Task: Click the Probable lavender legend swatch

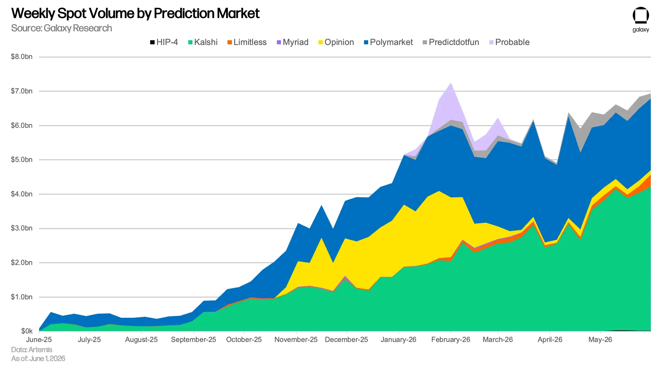Action: tap(491, 42)
